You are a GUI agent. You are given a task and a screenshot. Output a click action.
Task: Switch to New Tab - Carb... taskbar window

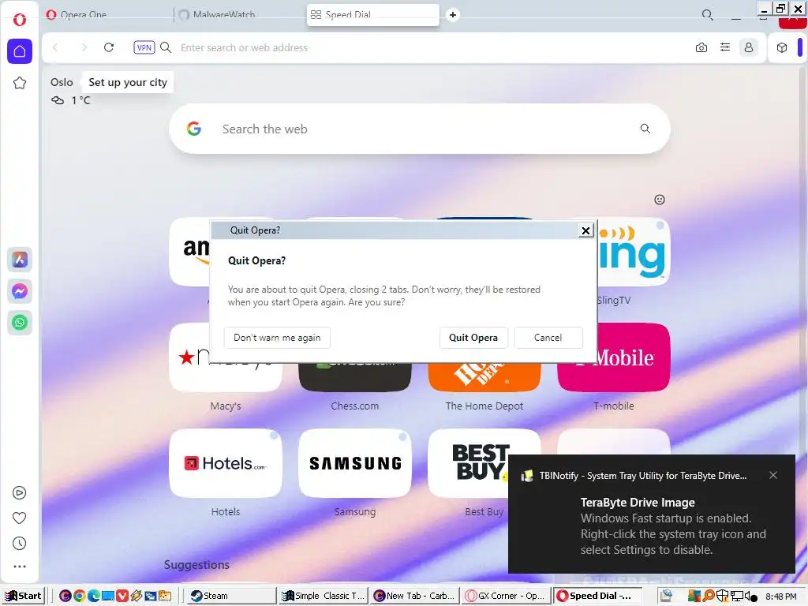click(x=415, y=596)
